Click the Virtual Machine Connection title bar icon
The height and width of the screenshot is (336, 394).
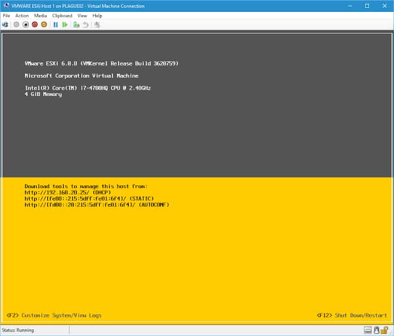(x=7, y=5)
